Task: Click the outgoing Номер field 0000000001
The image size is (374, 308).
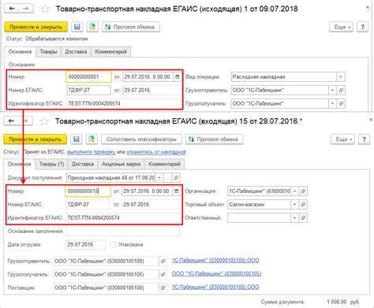Action: coord(88,76)
